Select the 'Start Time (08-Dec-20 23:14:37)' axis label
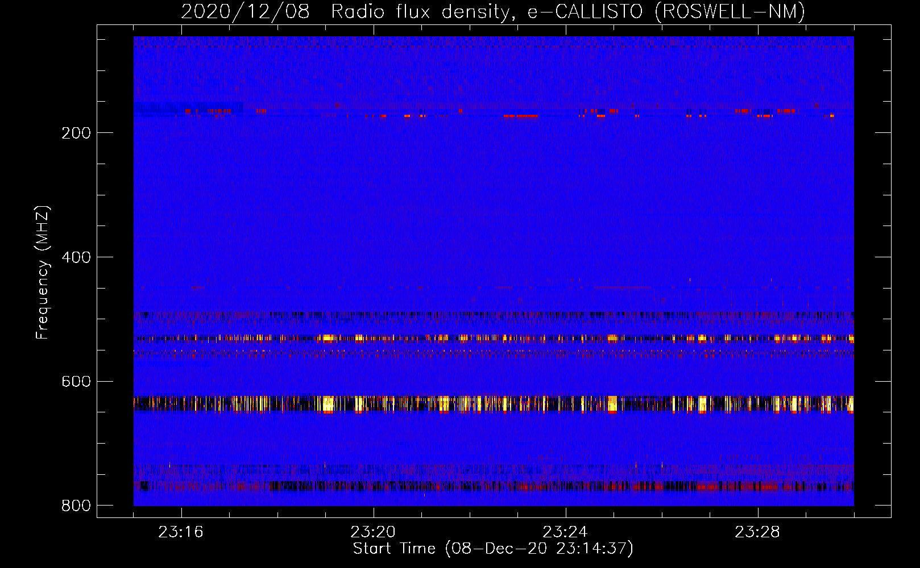 coord(493,549)
